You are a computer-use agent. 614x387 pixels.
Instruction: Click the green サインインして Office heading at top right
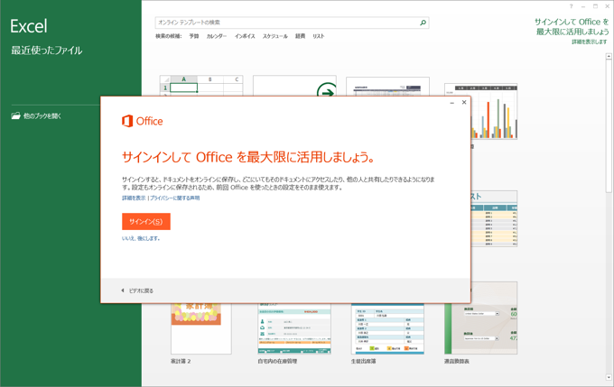[x=572, y=26]
